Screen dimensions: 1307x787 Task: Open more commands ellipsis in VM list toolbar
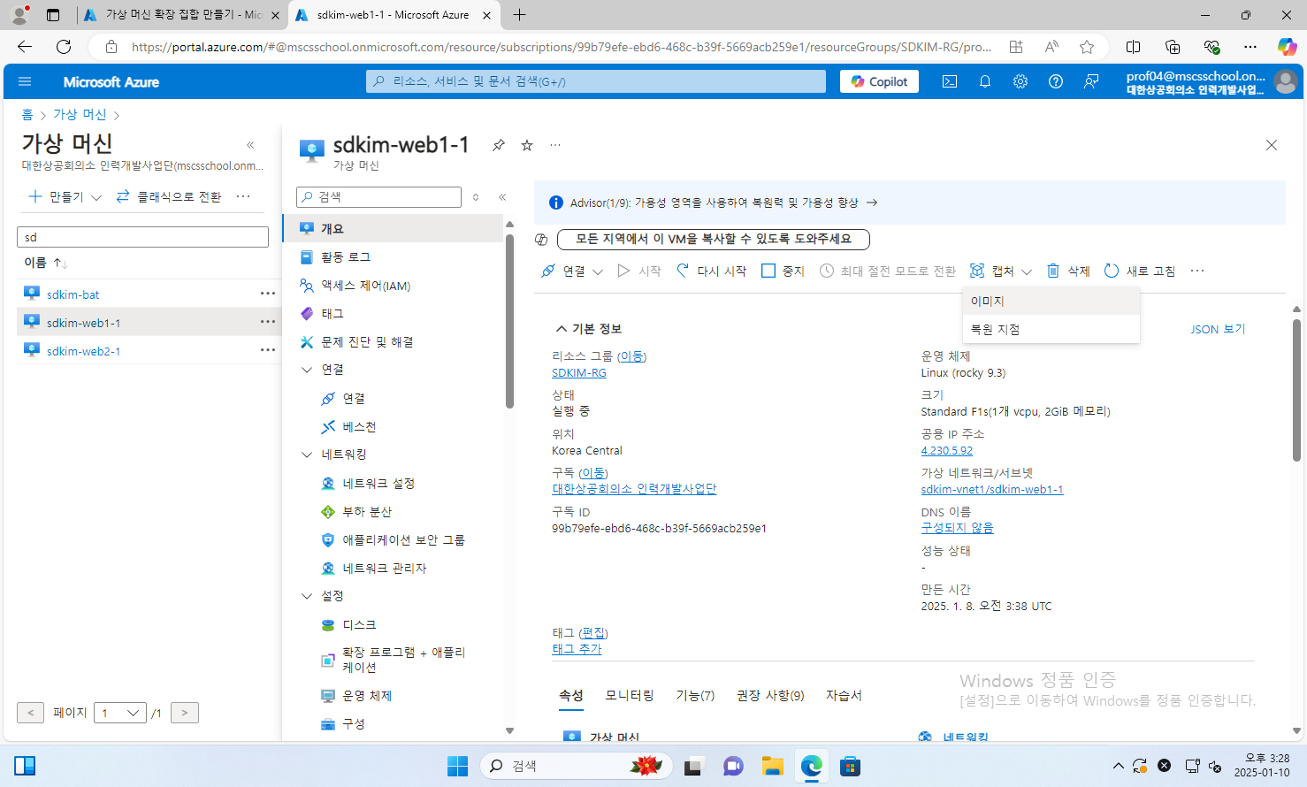pos(243,196)
